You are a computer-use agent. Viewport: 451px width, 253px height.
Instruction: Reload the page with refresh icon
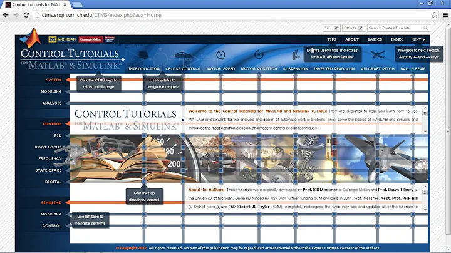tap(26, 15)
